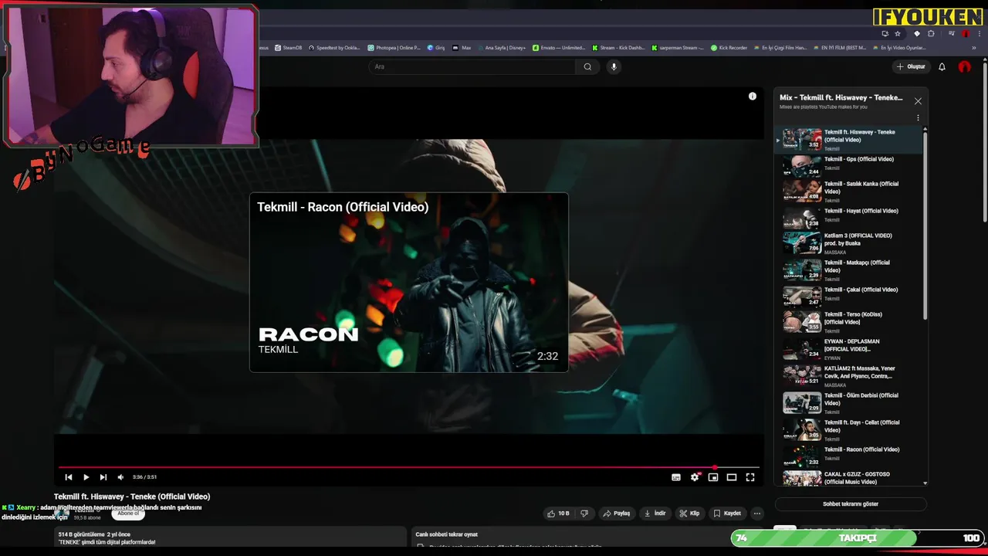Select Tekmill - Terso (KoDiss) in playlist
988x556 pixels.
pyautogui.click(x=849, y=322)
